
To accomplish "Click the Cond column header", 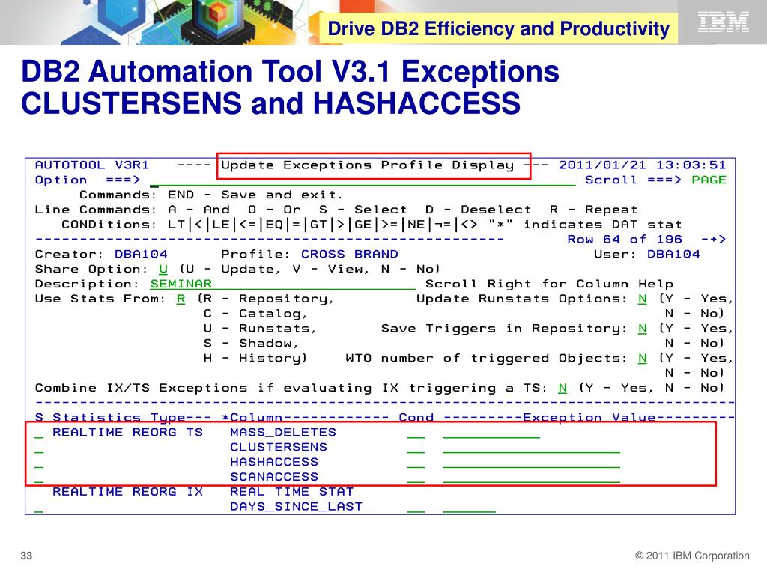I will click(416, 418).
